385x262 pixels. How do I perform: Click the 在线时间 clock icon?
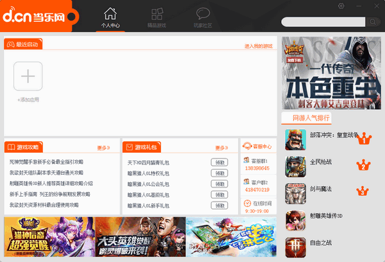click(247, 204)
